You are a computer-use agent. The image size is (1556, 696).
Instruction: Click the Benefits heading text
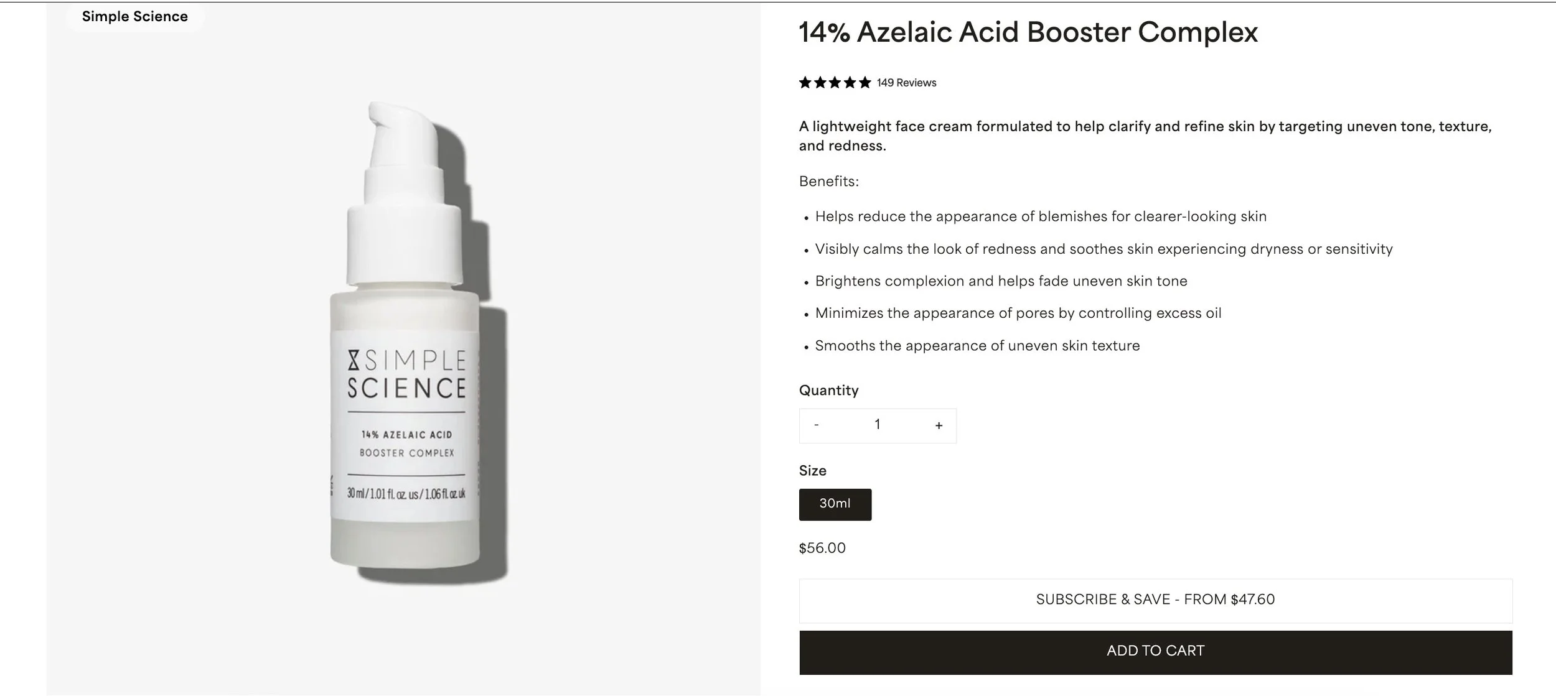(x=828, y=182)
